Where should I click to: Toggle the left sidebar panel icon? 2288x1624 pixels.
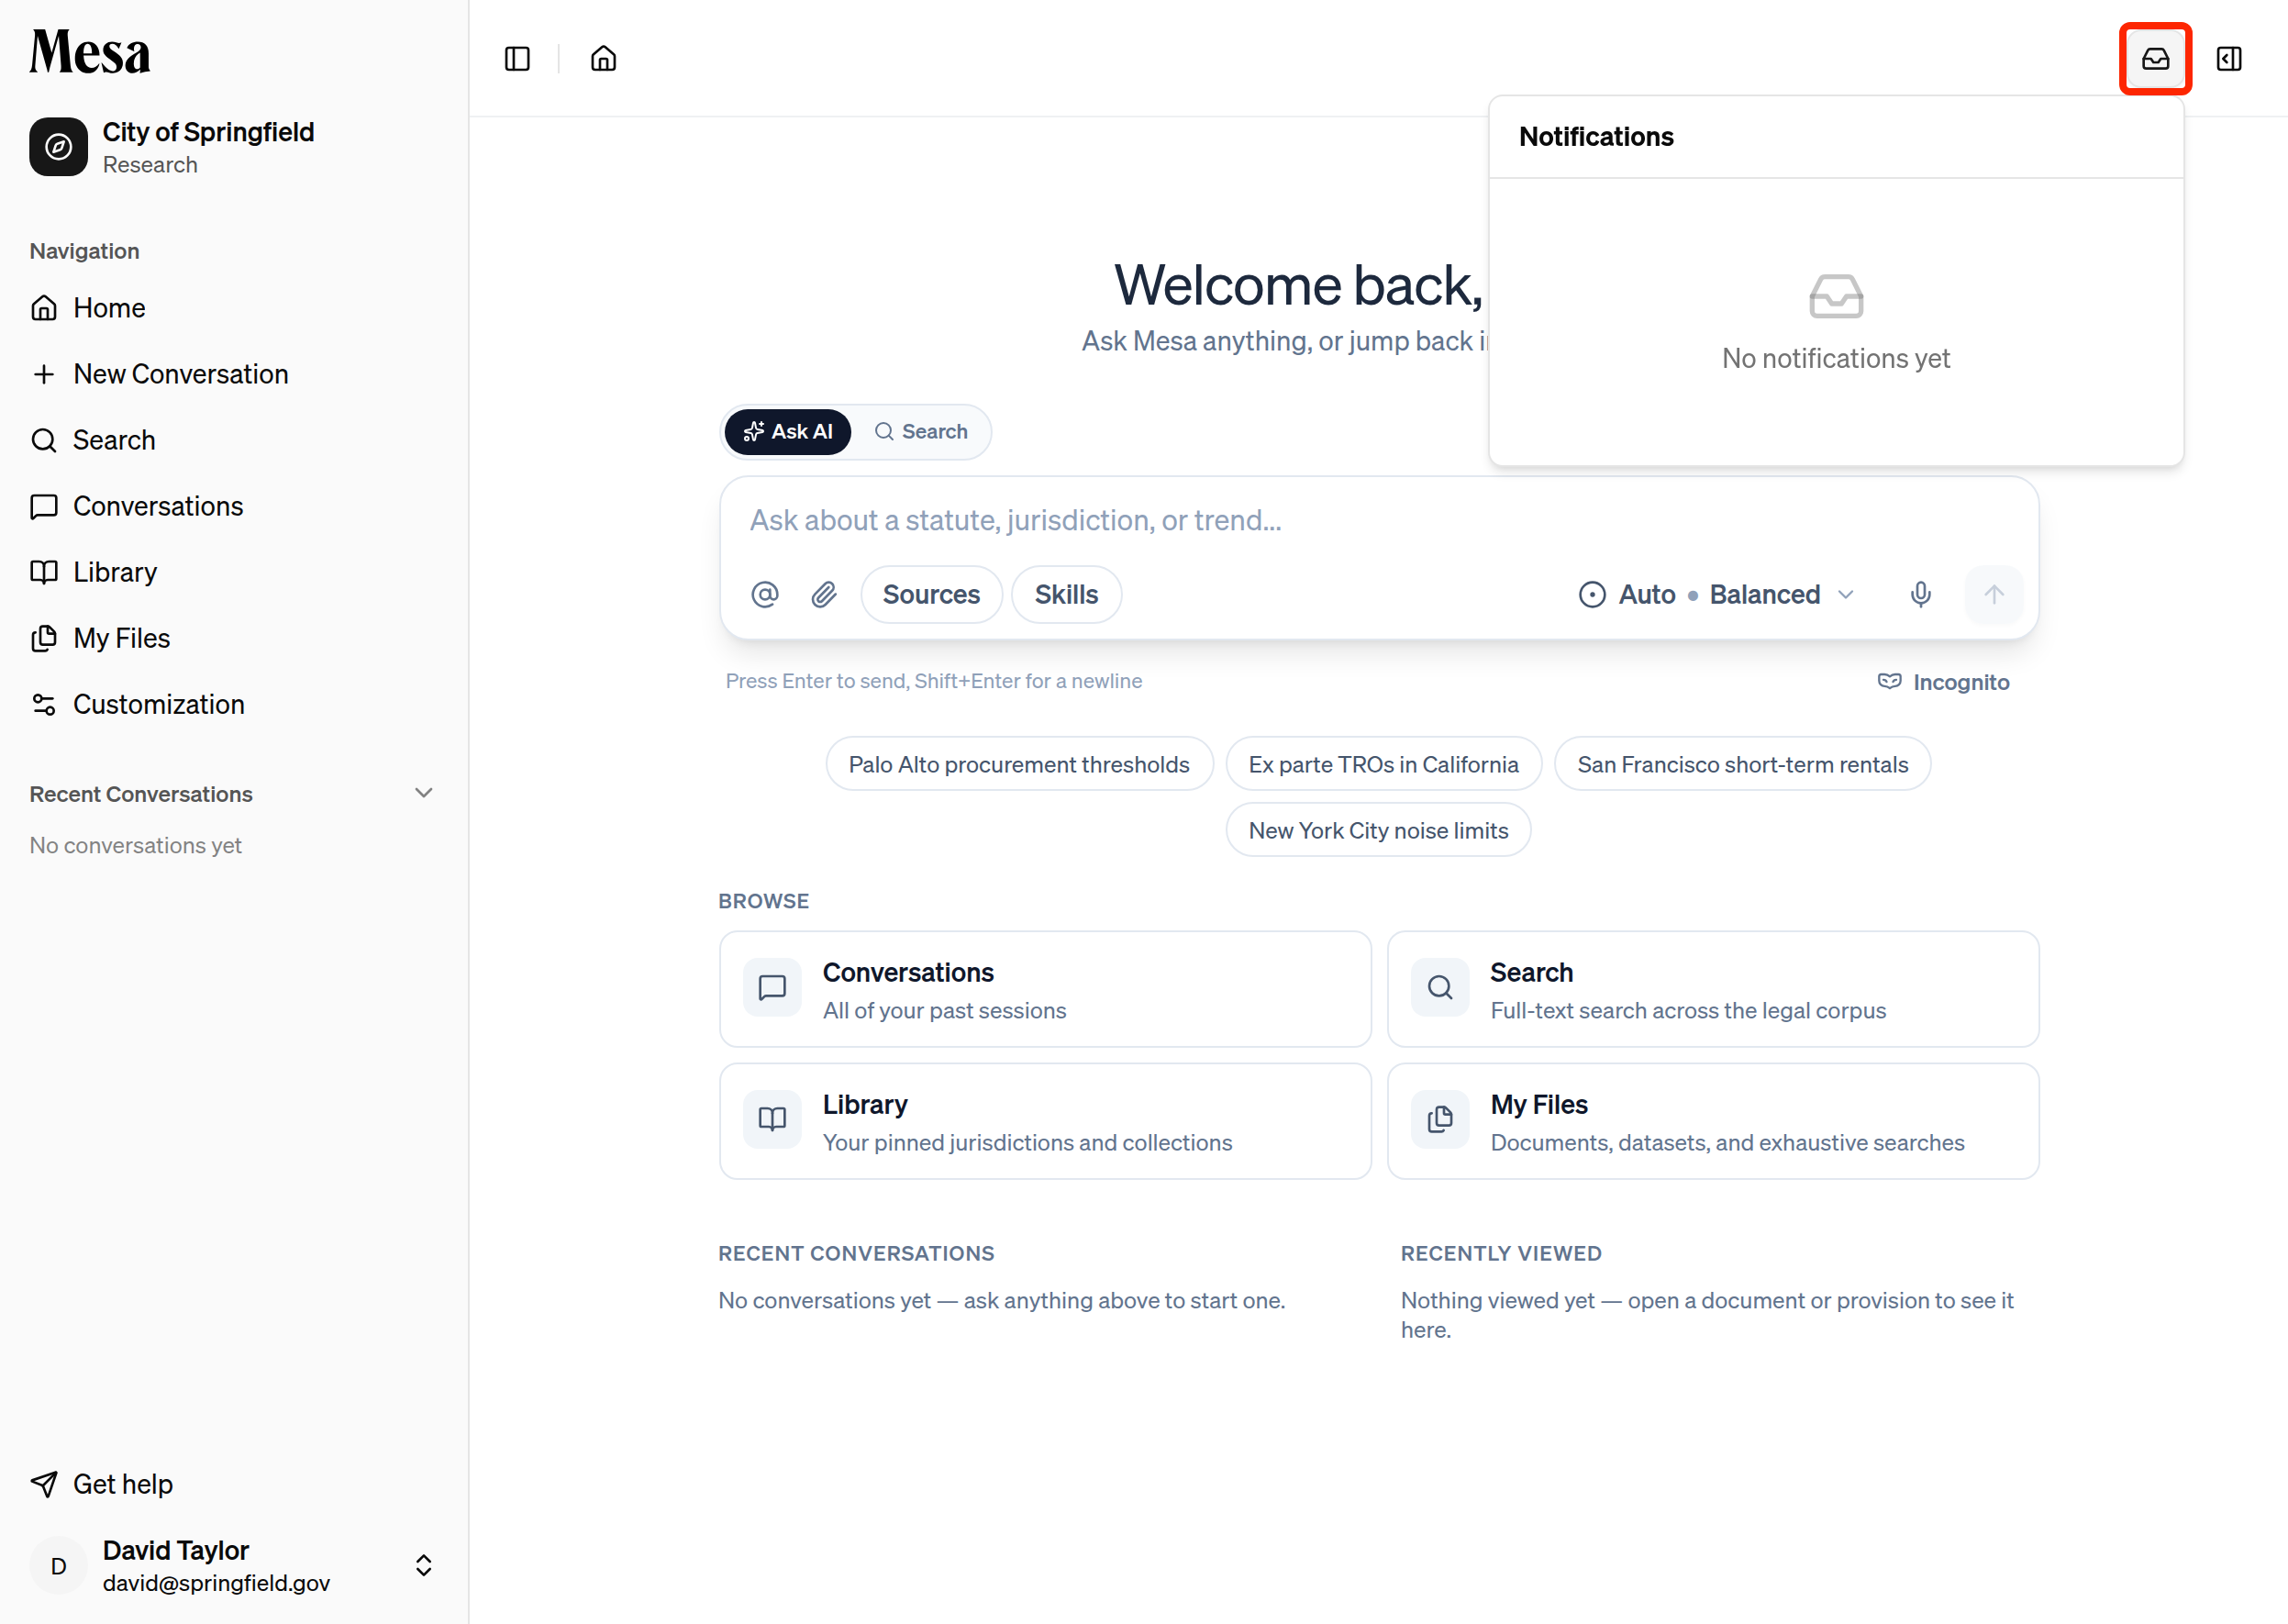(517, 59)
